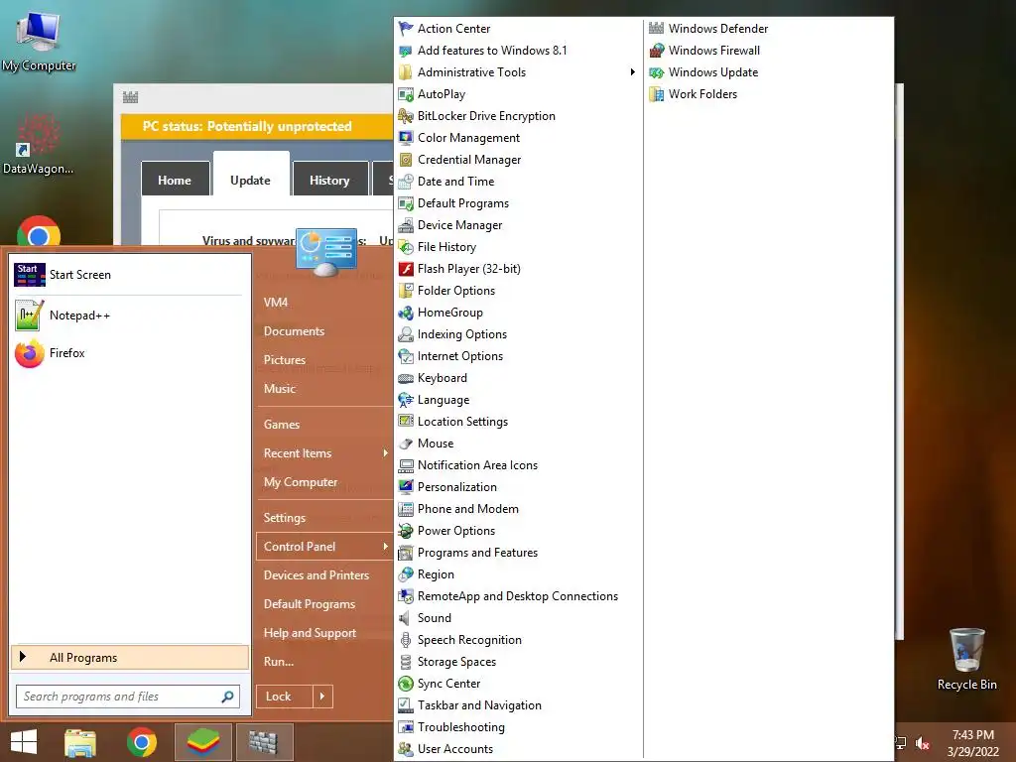
Task: Expand All Programs list
Action: click(x=130, y=658)
